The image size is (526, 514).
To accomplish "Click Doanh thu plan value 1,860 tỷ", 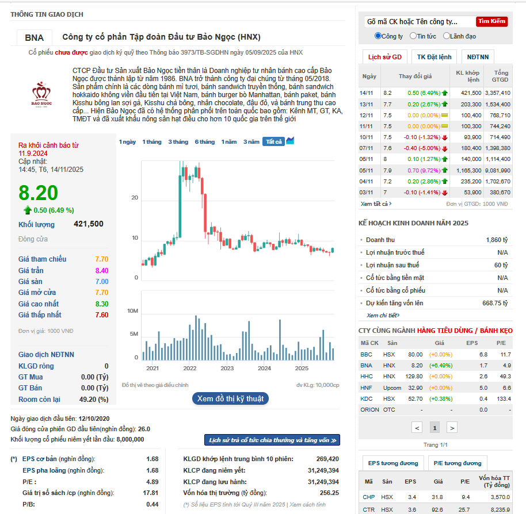I will (x=497, y=240).
